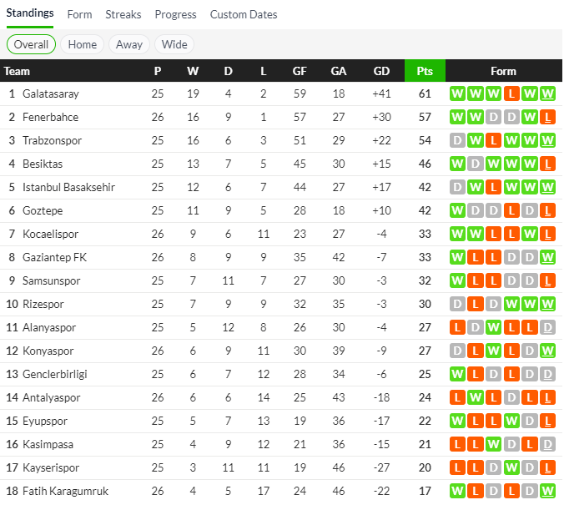Click Galatasaray's most recent form badge
564x510 pixels.
(x=547, y=94)
